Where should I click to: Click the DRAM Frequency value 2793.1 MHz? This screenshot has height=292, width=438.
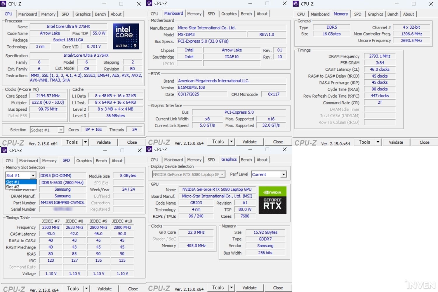click(380, 56)
